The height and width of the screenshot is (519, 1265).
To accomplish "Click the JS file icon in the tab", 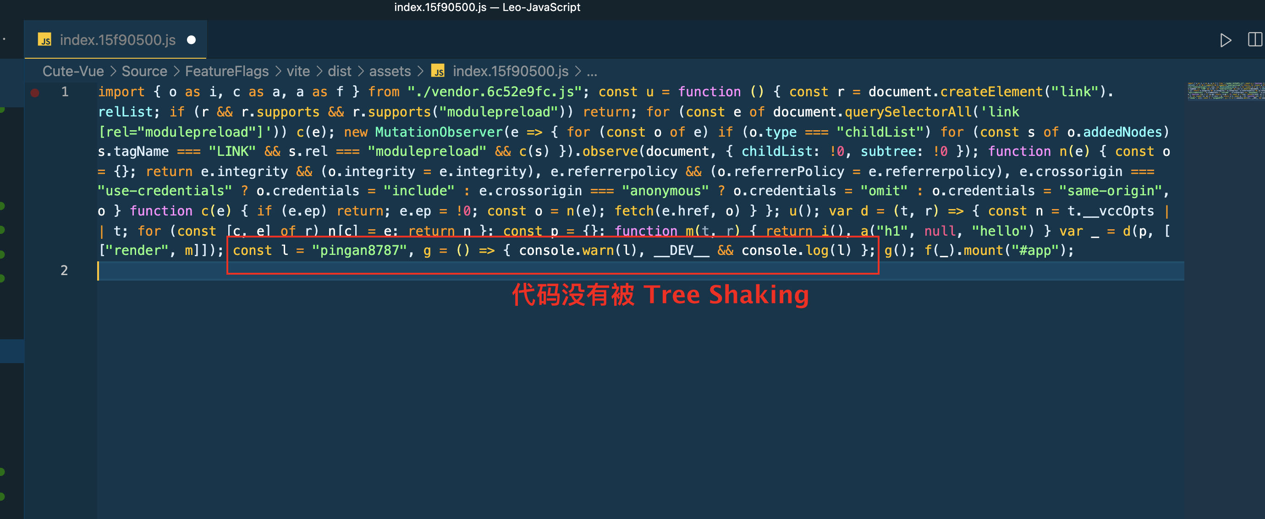I will [45, 40].
